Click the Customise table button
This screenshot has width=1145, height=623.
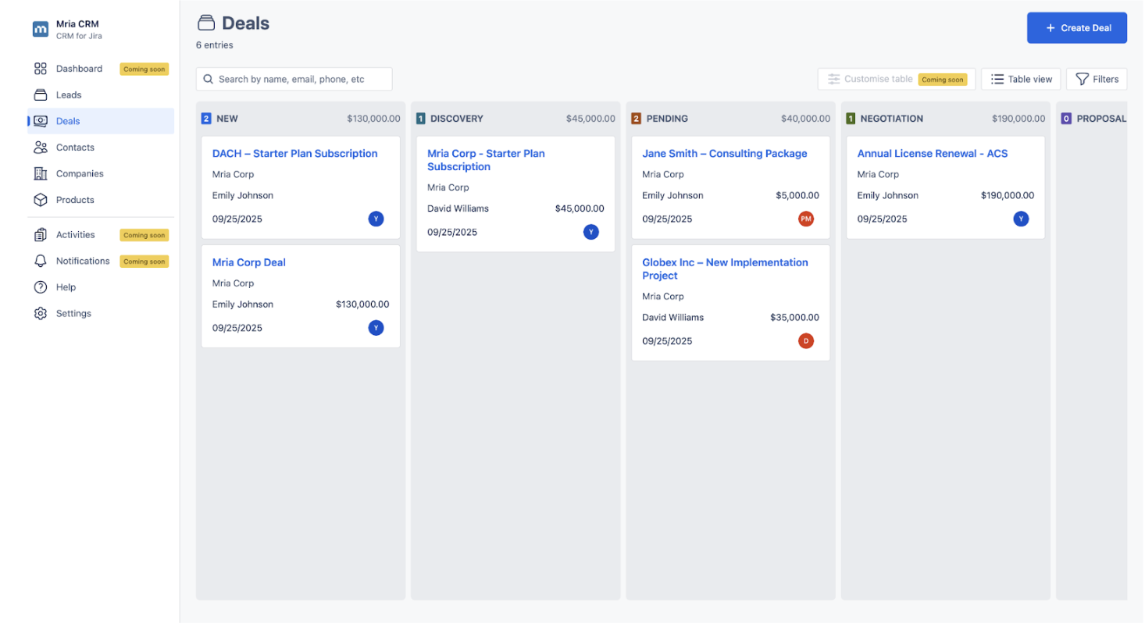(x=897, y=79)
